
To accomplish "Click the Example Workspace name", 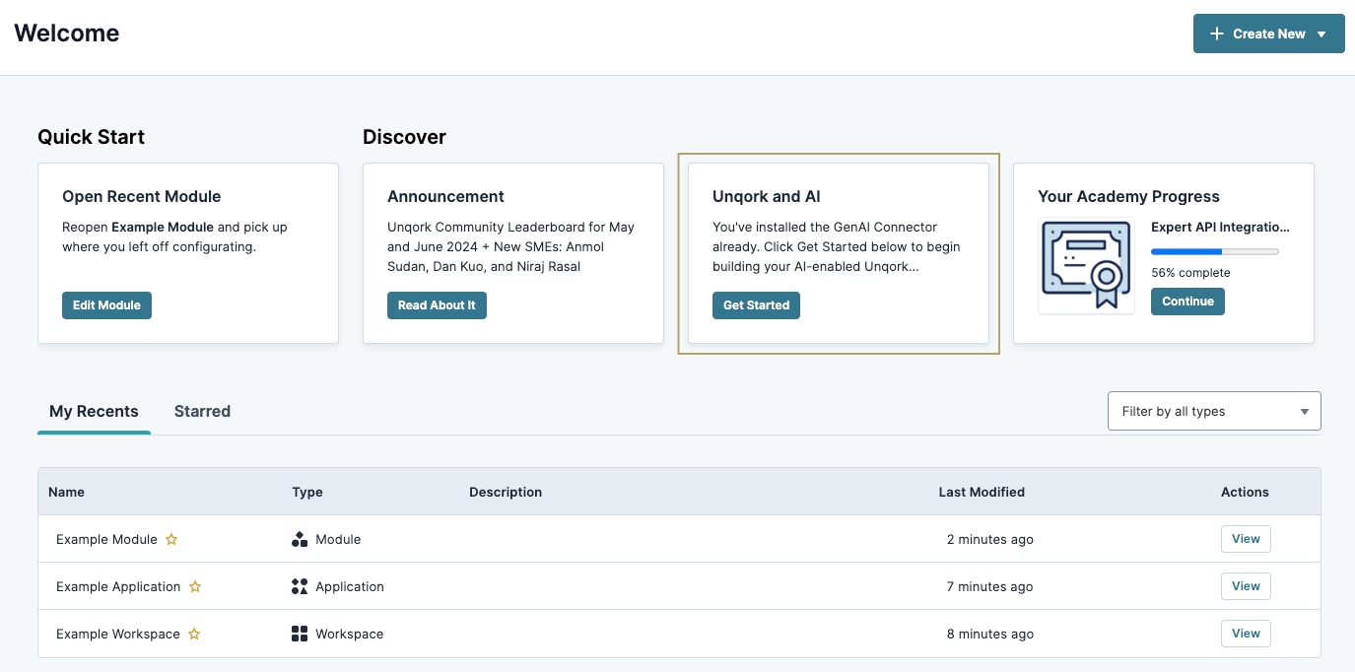I will [x=118, y=634].
